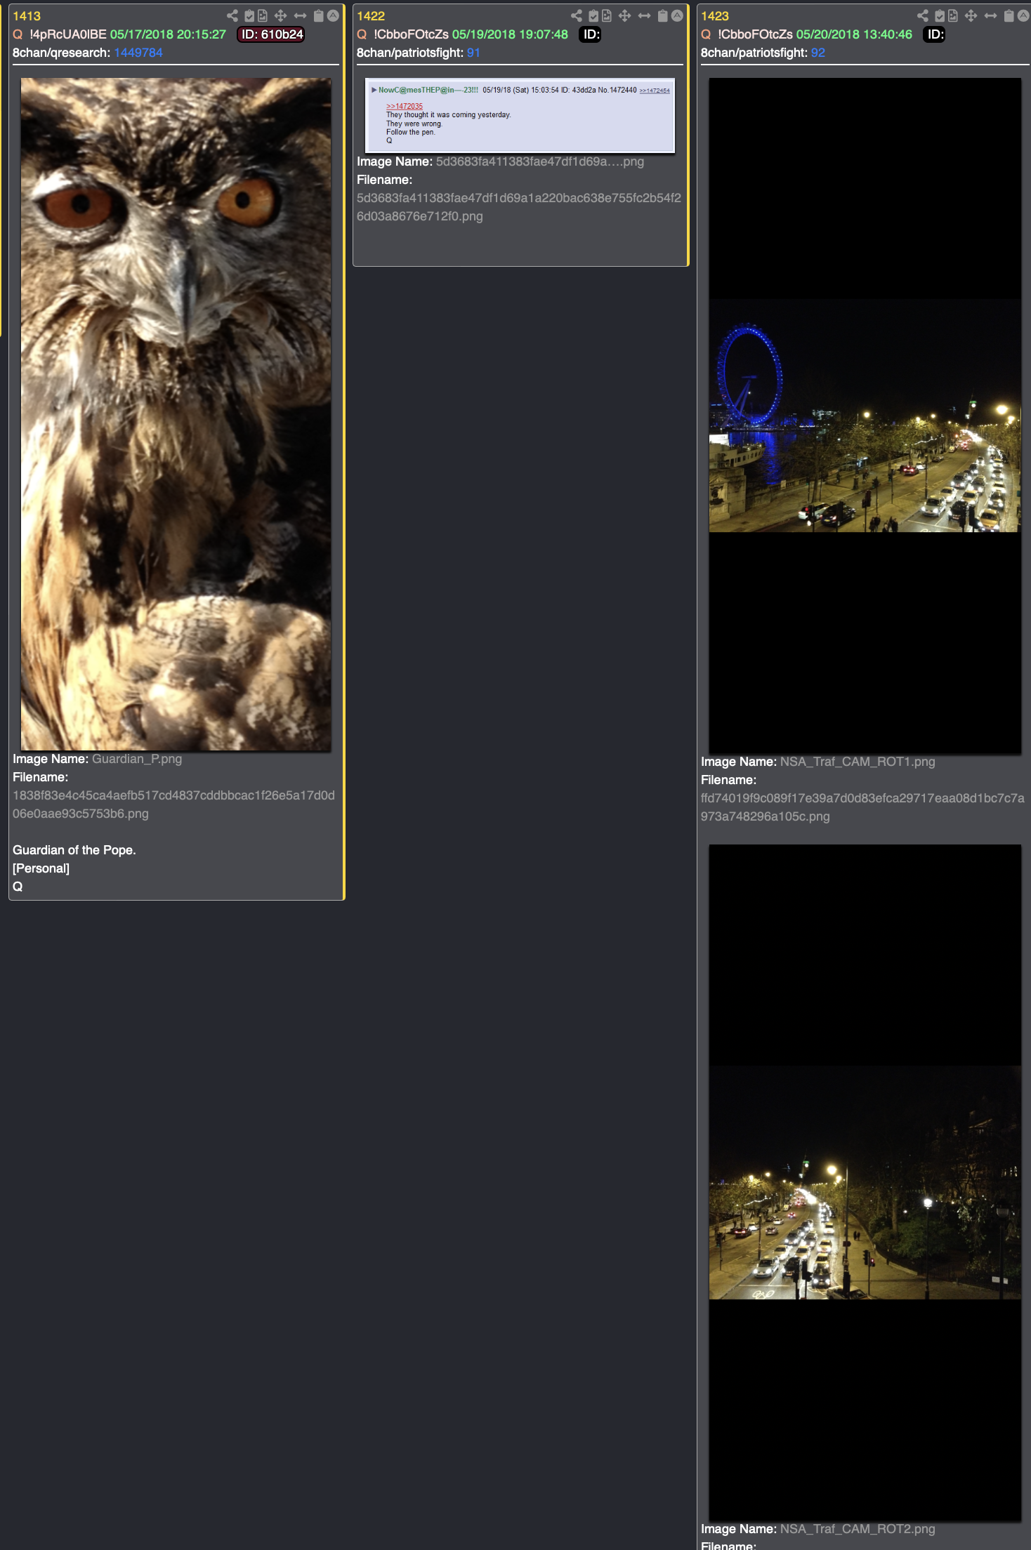Click timestamp 05/19/2018 19:07:48
This screenshot has width=1031, height=1550.
point(510,34)
